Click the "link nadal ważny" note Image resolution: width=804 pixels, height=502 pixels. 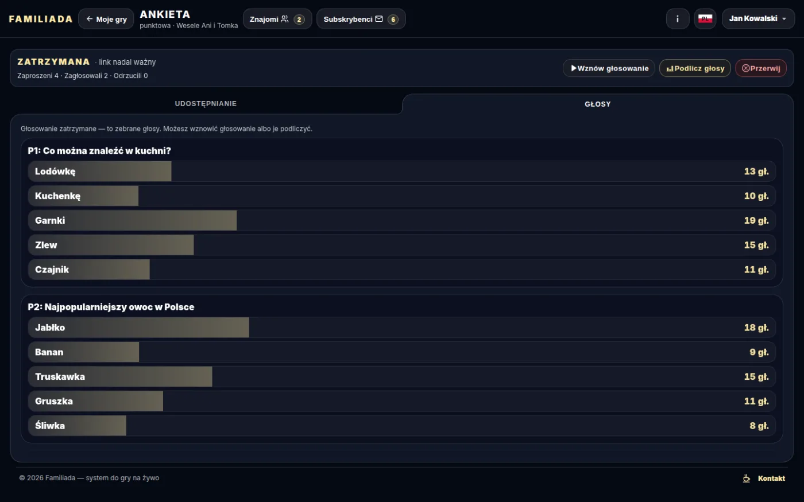coord(127,62)
